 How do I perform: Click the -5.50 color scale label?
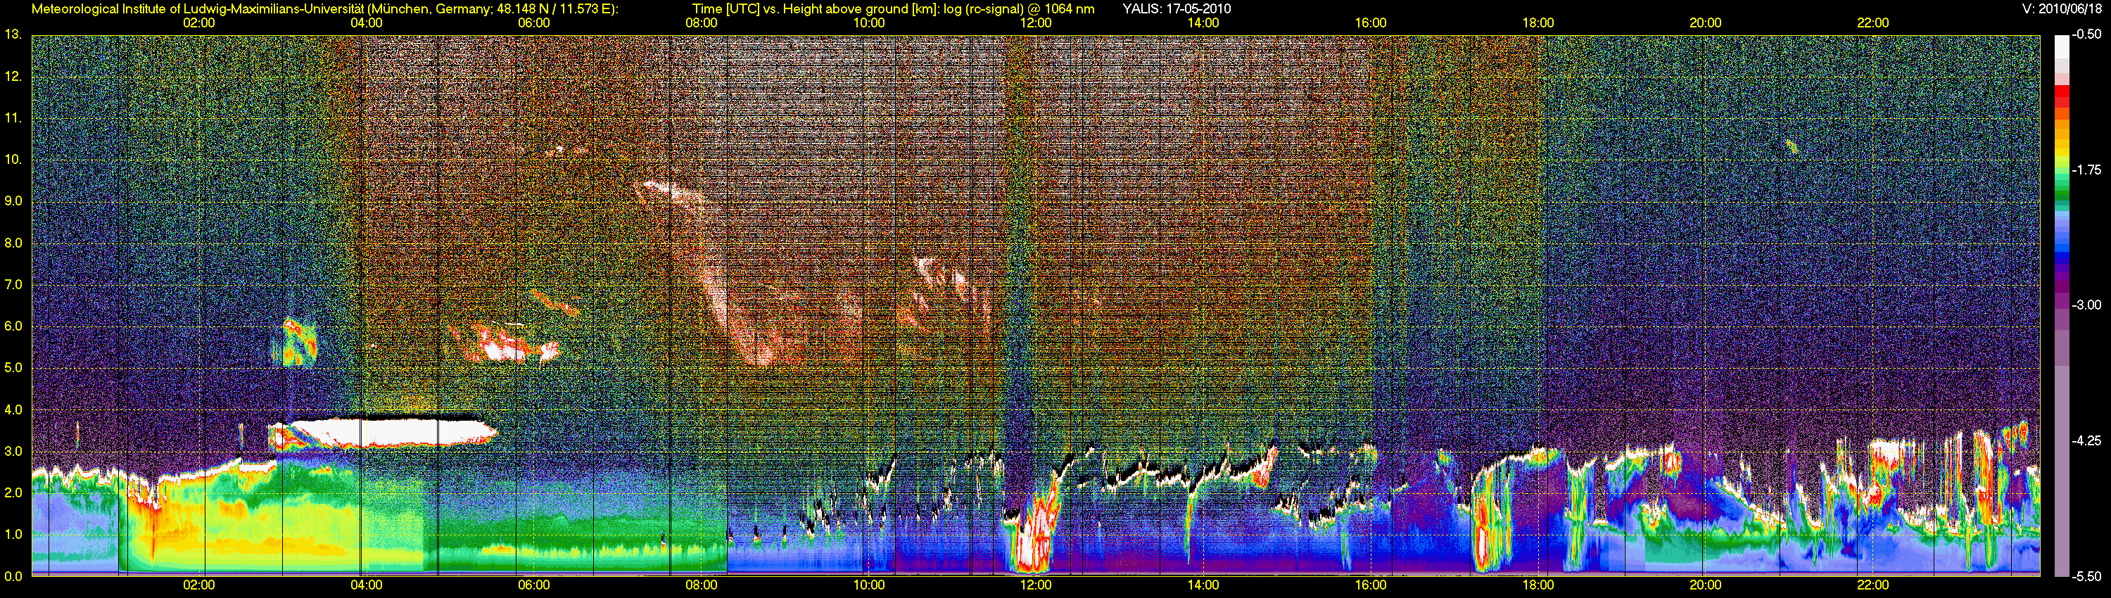point(2086,576)
